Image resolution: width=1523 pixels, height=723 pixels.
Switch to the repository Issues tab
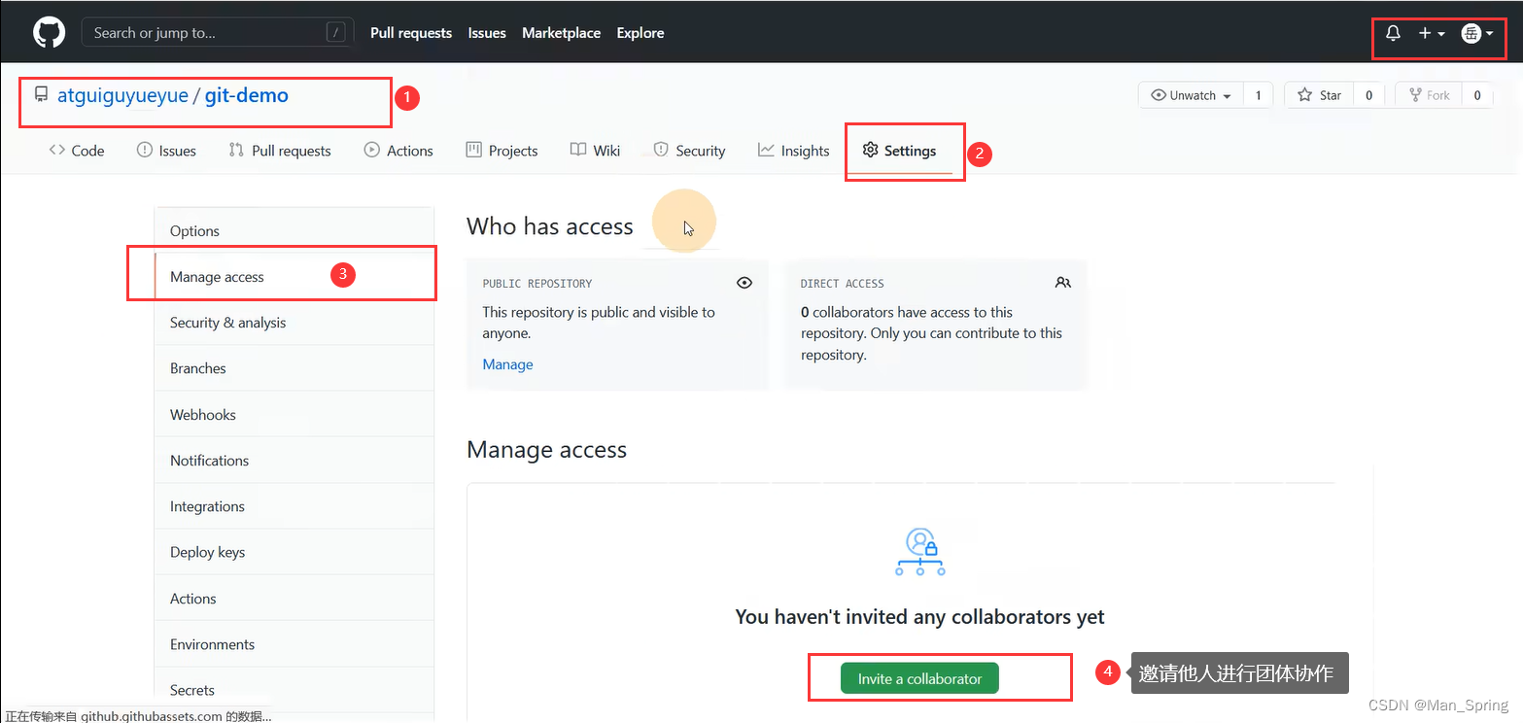coord(166,151)
